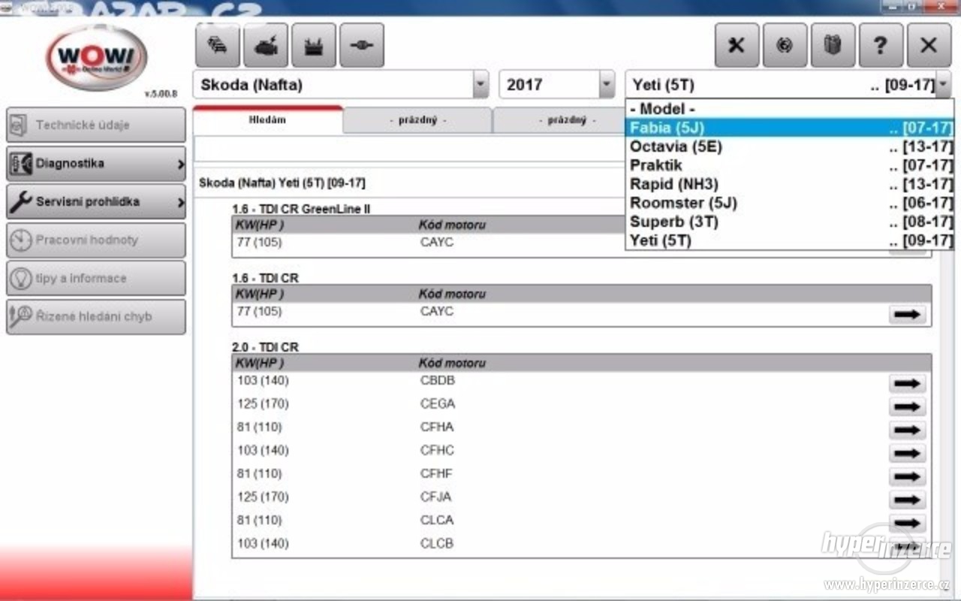This screenshot has height=601, width=961.
Task: Click the CLCB engine code
Action: point(437,544)
